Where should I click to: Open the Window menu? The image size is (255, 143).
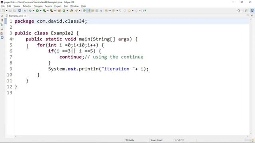point(75,6)
